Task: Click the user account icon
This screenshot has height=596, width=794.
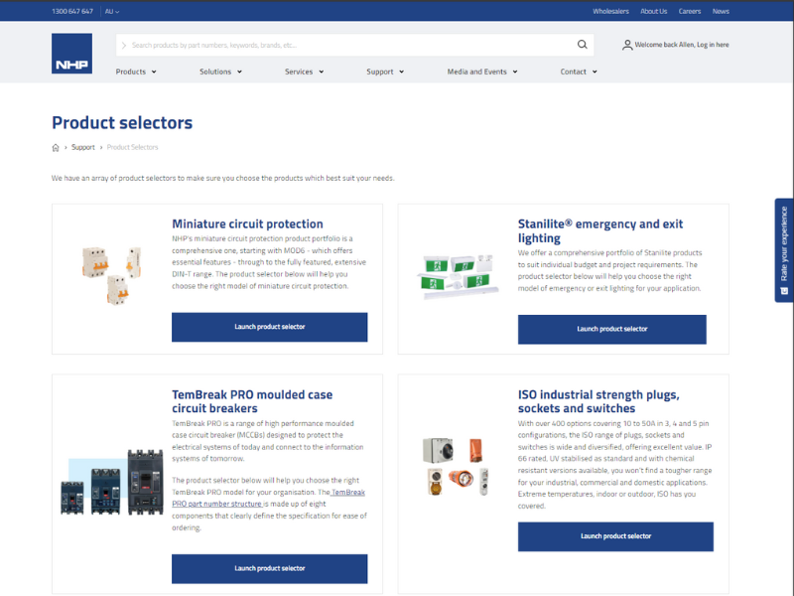Action: pos(627,45)
